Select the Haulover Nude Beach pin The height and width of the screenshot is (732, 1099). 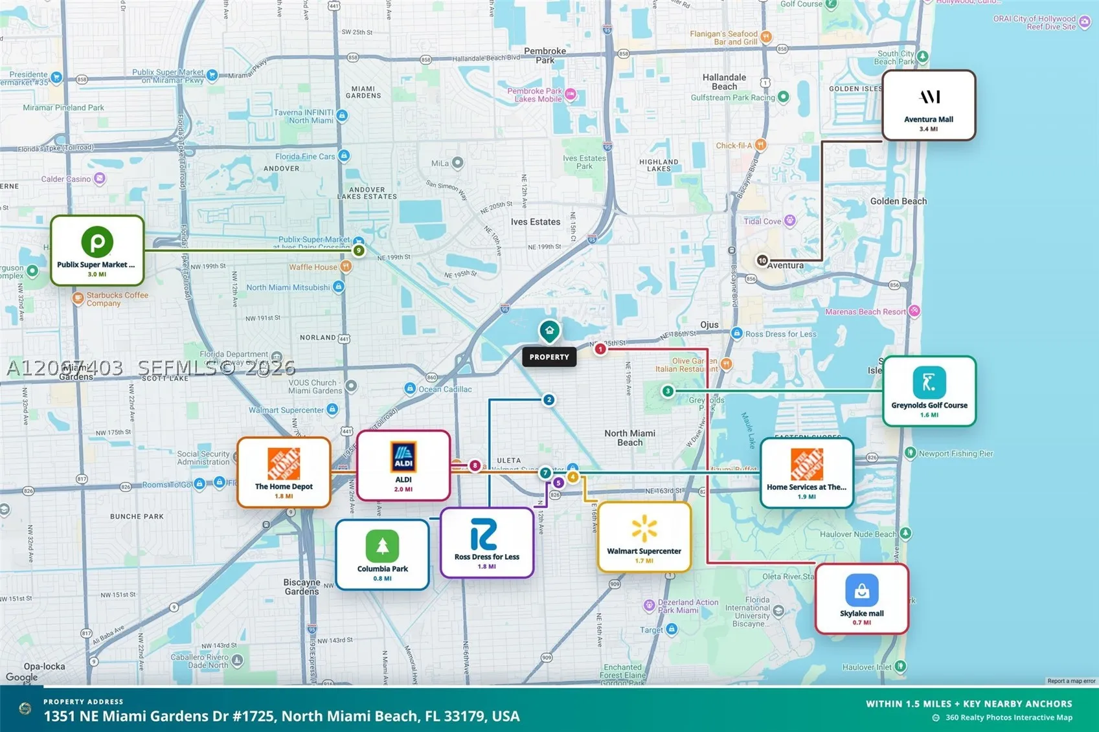pos(905,534)
